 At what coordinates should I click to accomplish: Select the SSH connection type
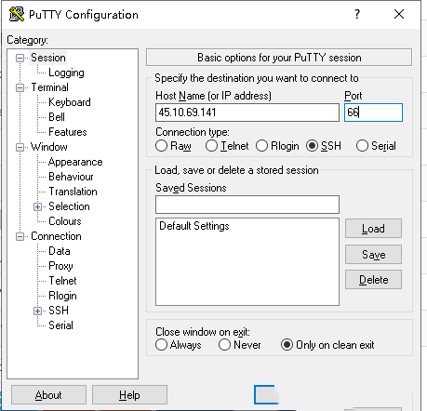(312, 146)
